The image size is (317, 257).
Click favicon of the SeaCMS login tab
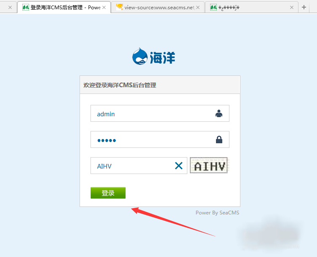coord(26,8)
